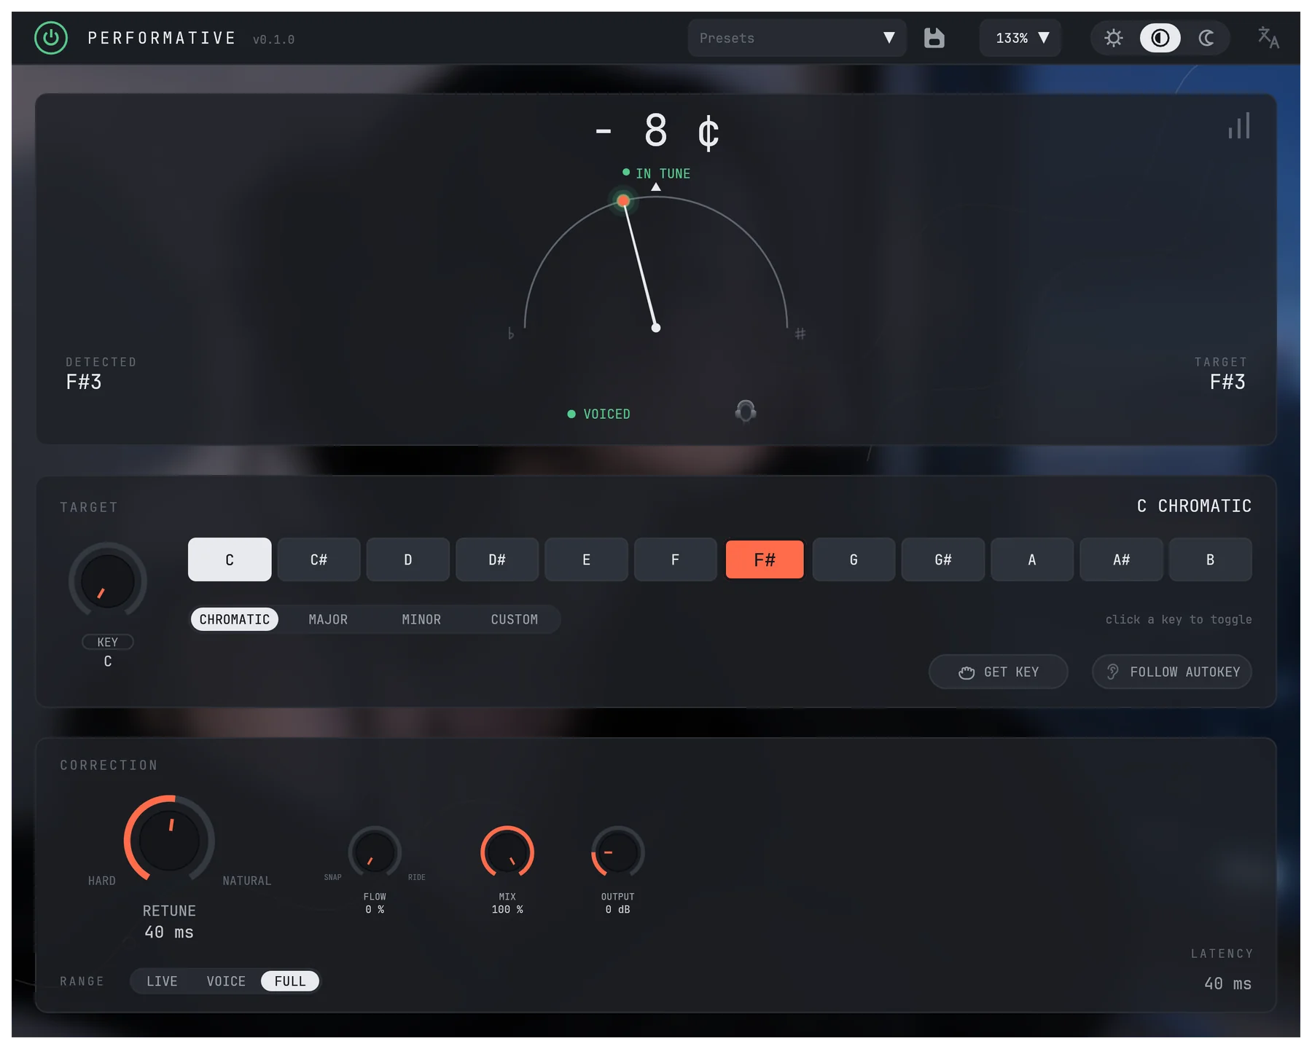Toggle the D# note key
This screenshot has width=1312, height=1049.
click(497, 559)
